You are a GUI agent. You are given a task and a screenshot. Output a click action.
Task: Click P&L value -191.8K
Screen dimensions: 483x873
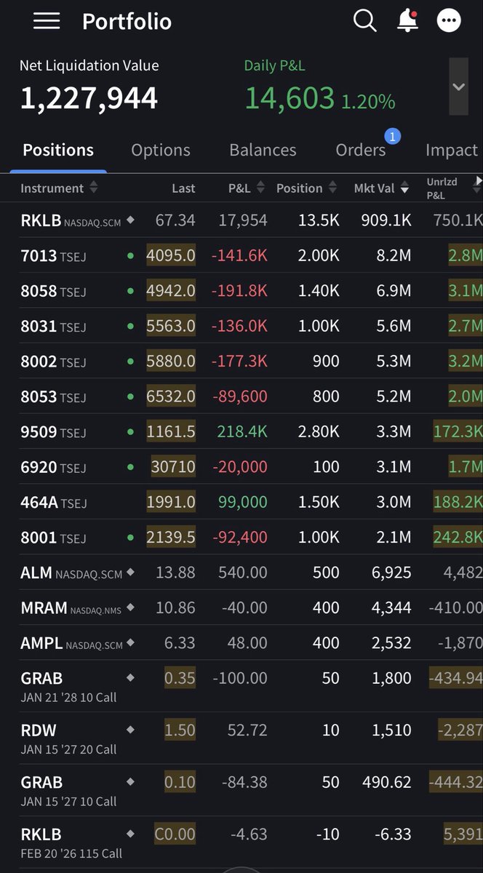[x=239, y=290]
